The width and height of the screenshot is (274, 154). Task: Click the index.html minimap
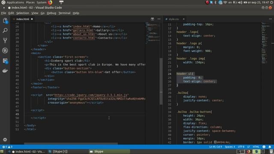click(152, 33)
